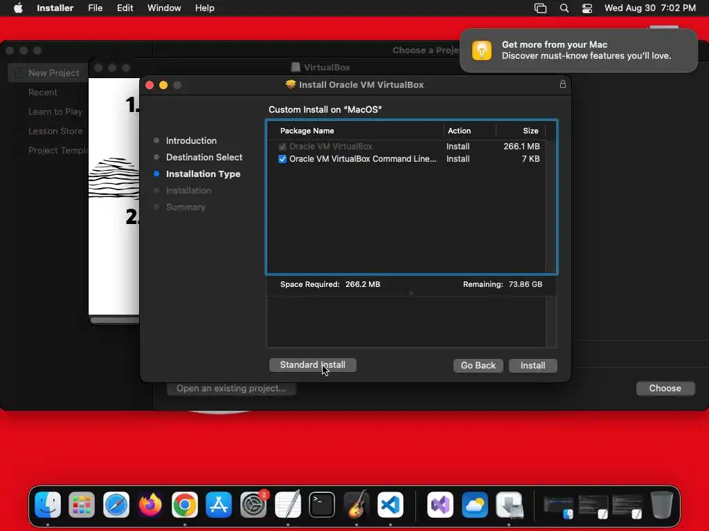
Task: Open Spotlight search in menu bar
Action: [564, 8]
